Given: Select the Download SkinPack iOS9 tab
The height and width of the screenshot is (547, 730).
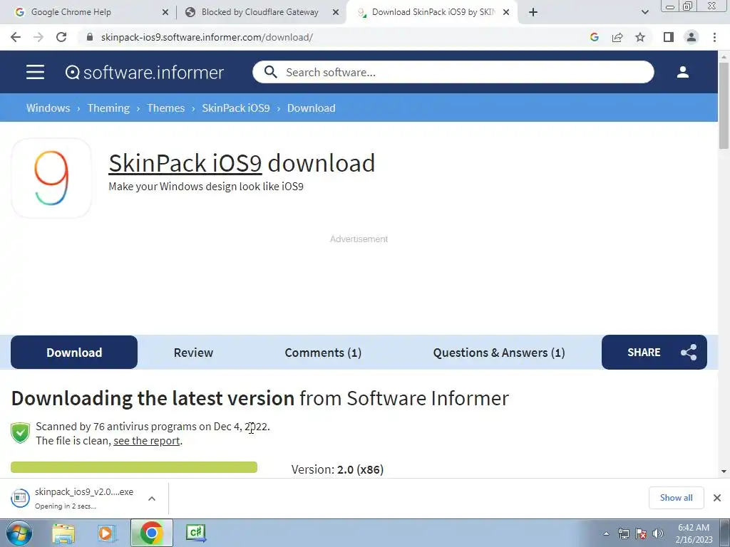Looking at the screenshot, I should [431, 12].
